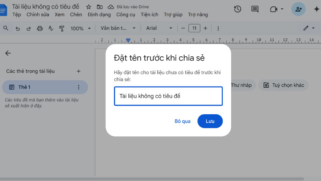This screenshot has width=321, height=181.
Task: Click the document name input field
Action: 168,96
